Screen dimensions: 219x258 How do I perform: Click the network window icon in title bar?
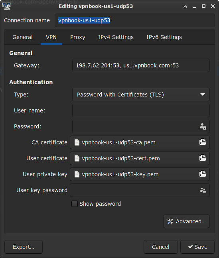coord(6,6)
